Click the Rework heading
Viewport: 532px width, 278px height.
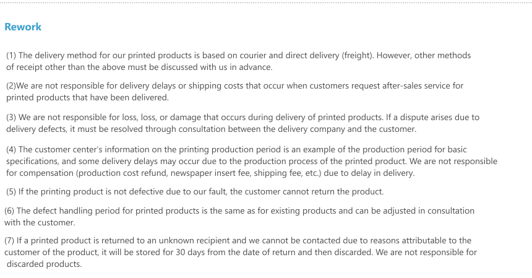[23, 27]
